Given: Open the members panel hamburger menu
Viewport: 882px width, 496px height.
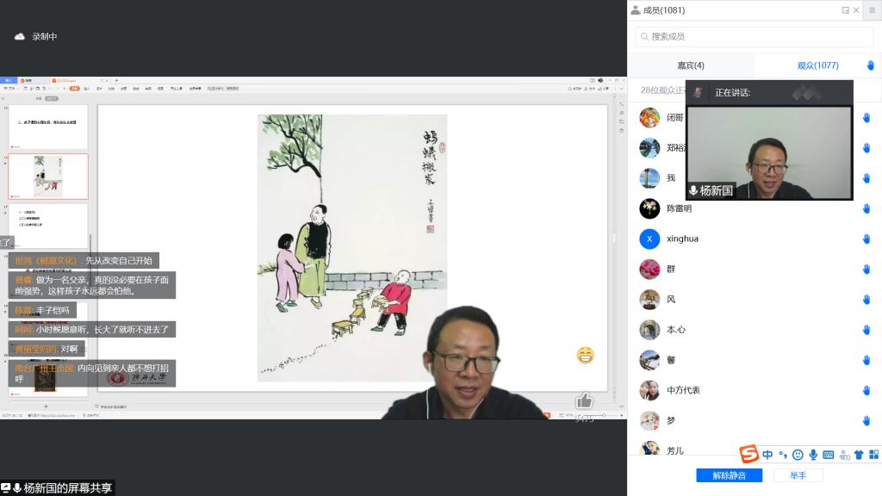Looking at the screenshot, I should coord(872,10).
